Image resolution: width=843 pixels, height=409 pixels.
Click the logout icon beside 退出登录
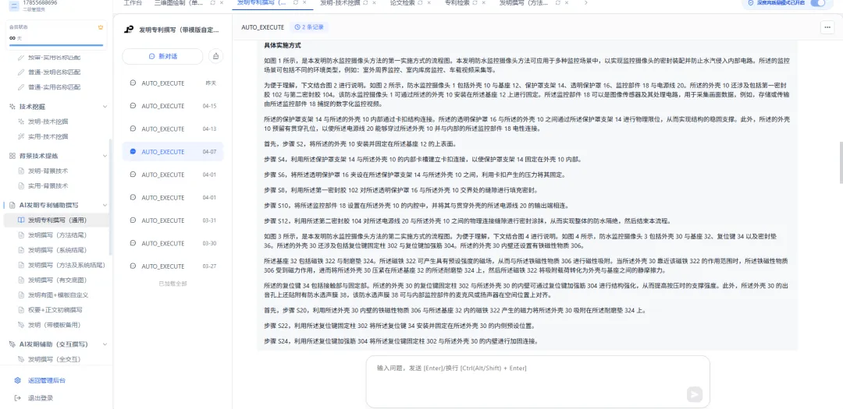pyautogui.click(x=18, y=398)
